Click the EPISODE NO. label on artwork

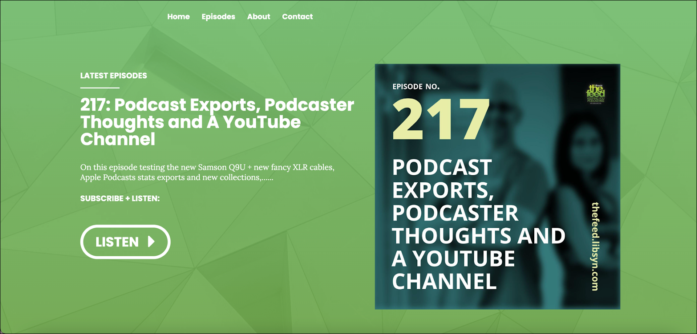(416, 87)
